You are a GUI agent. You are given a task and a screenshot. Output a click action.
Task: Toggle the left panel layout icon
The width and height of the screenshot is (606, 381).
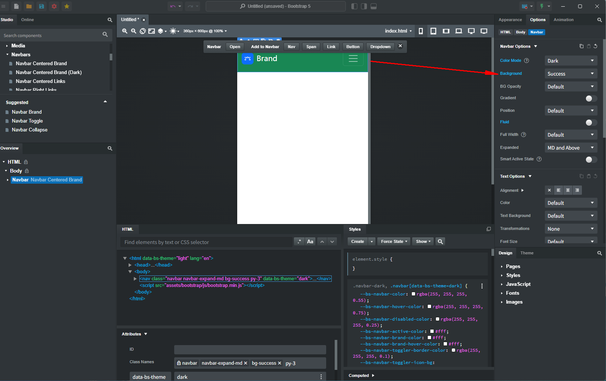(x=354, y=6)
